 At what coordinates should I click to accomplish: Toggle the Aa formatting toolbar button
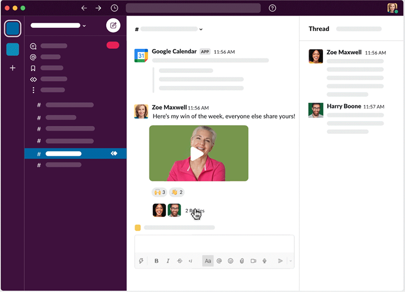208,261
